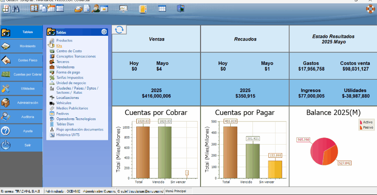Collapse the Tablas panel with chevron button
The height and width of the screenshot is (195, 377).
[x=104, y=32]
